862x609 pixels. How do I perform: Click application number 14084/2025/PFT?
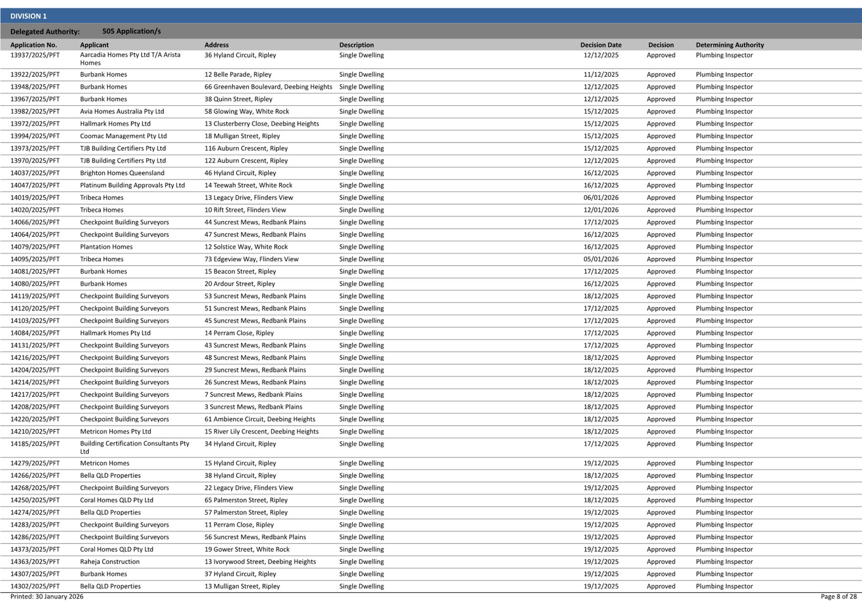(x=35, y=333)
